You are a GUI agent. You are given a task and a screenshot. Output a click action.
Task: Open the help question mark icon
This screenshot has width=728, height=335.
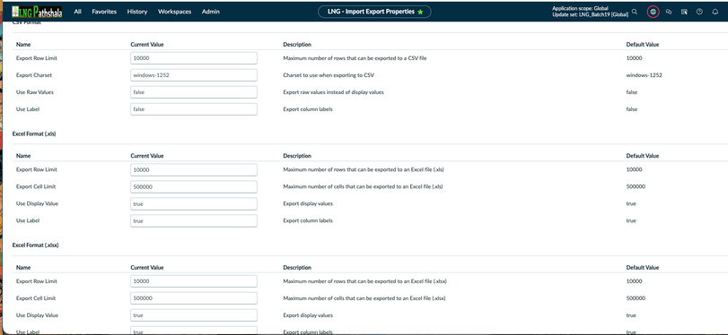pyautogui.click(x=699, y=12)
